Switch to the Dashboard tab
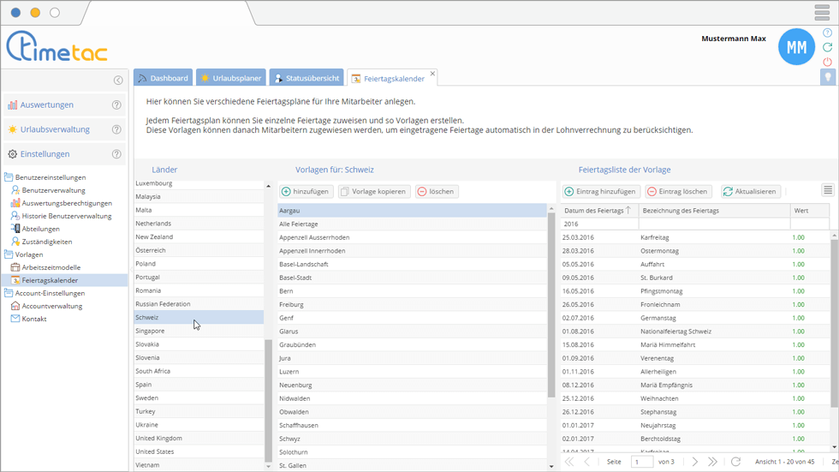The image size is (839, 472). [163, 78]
